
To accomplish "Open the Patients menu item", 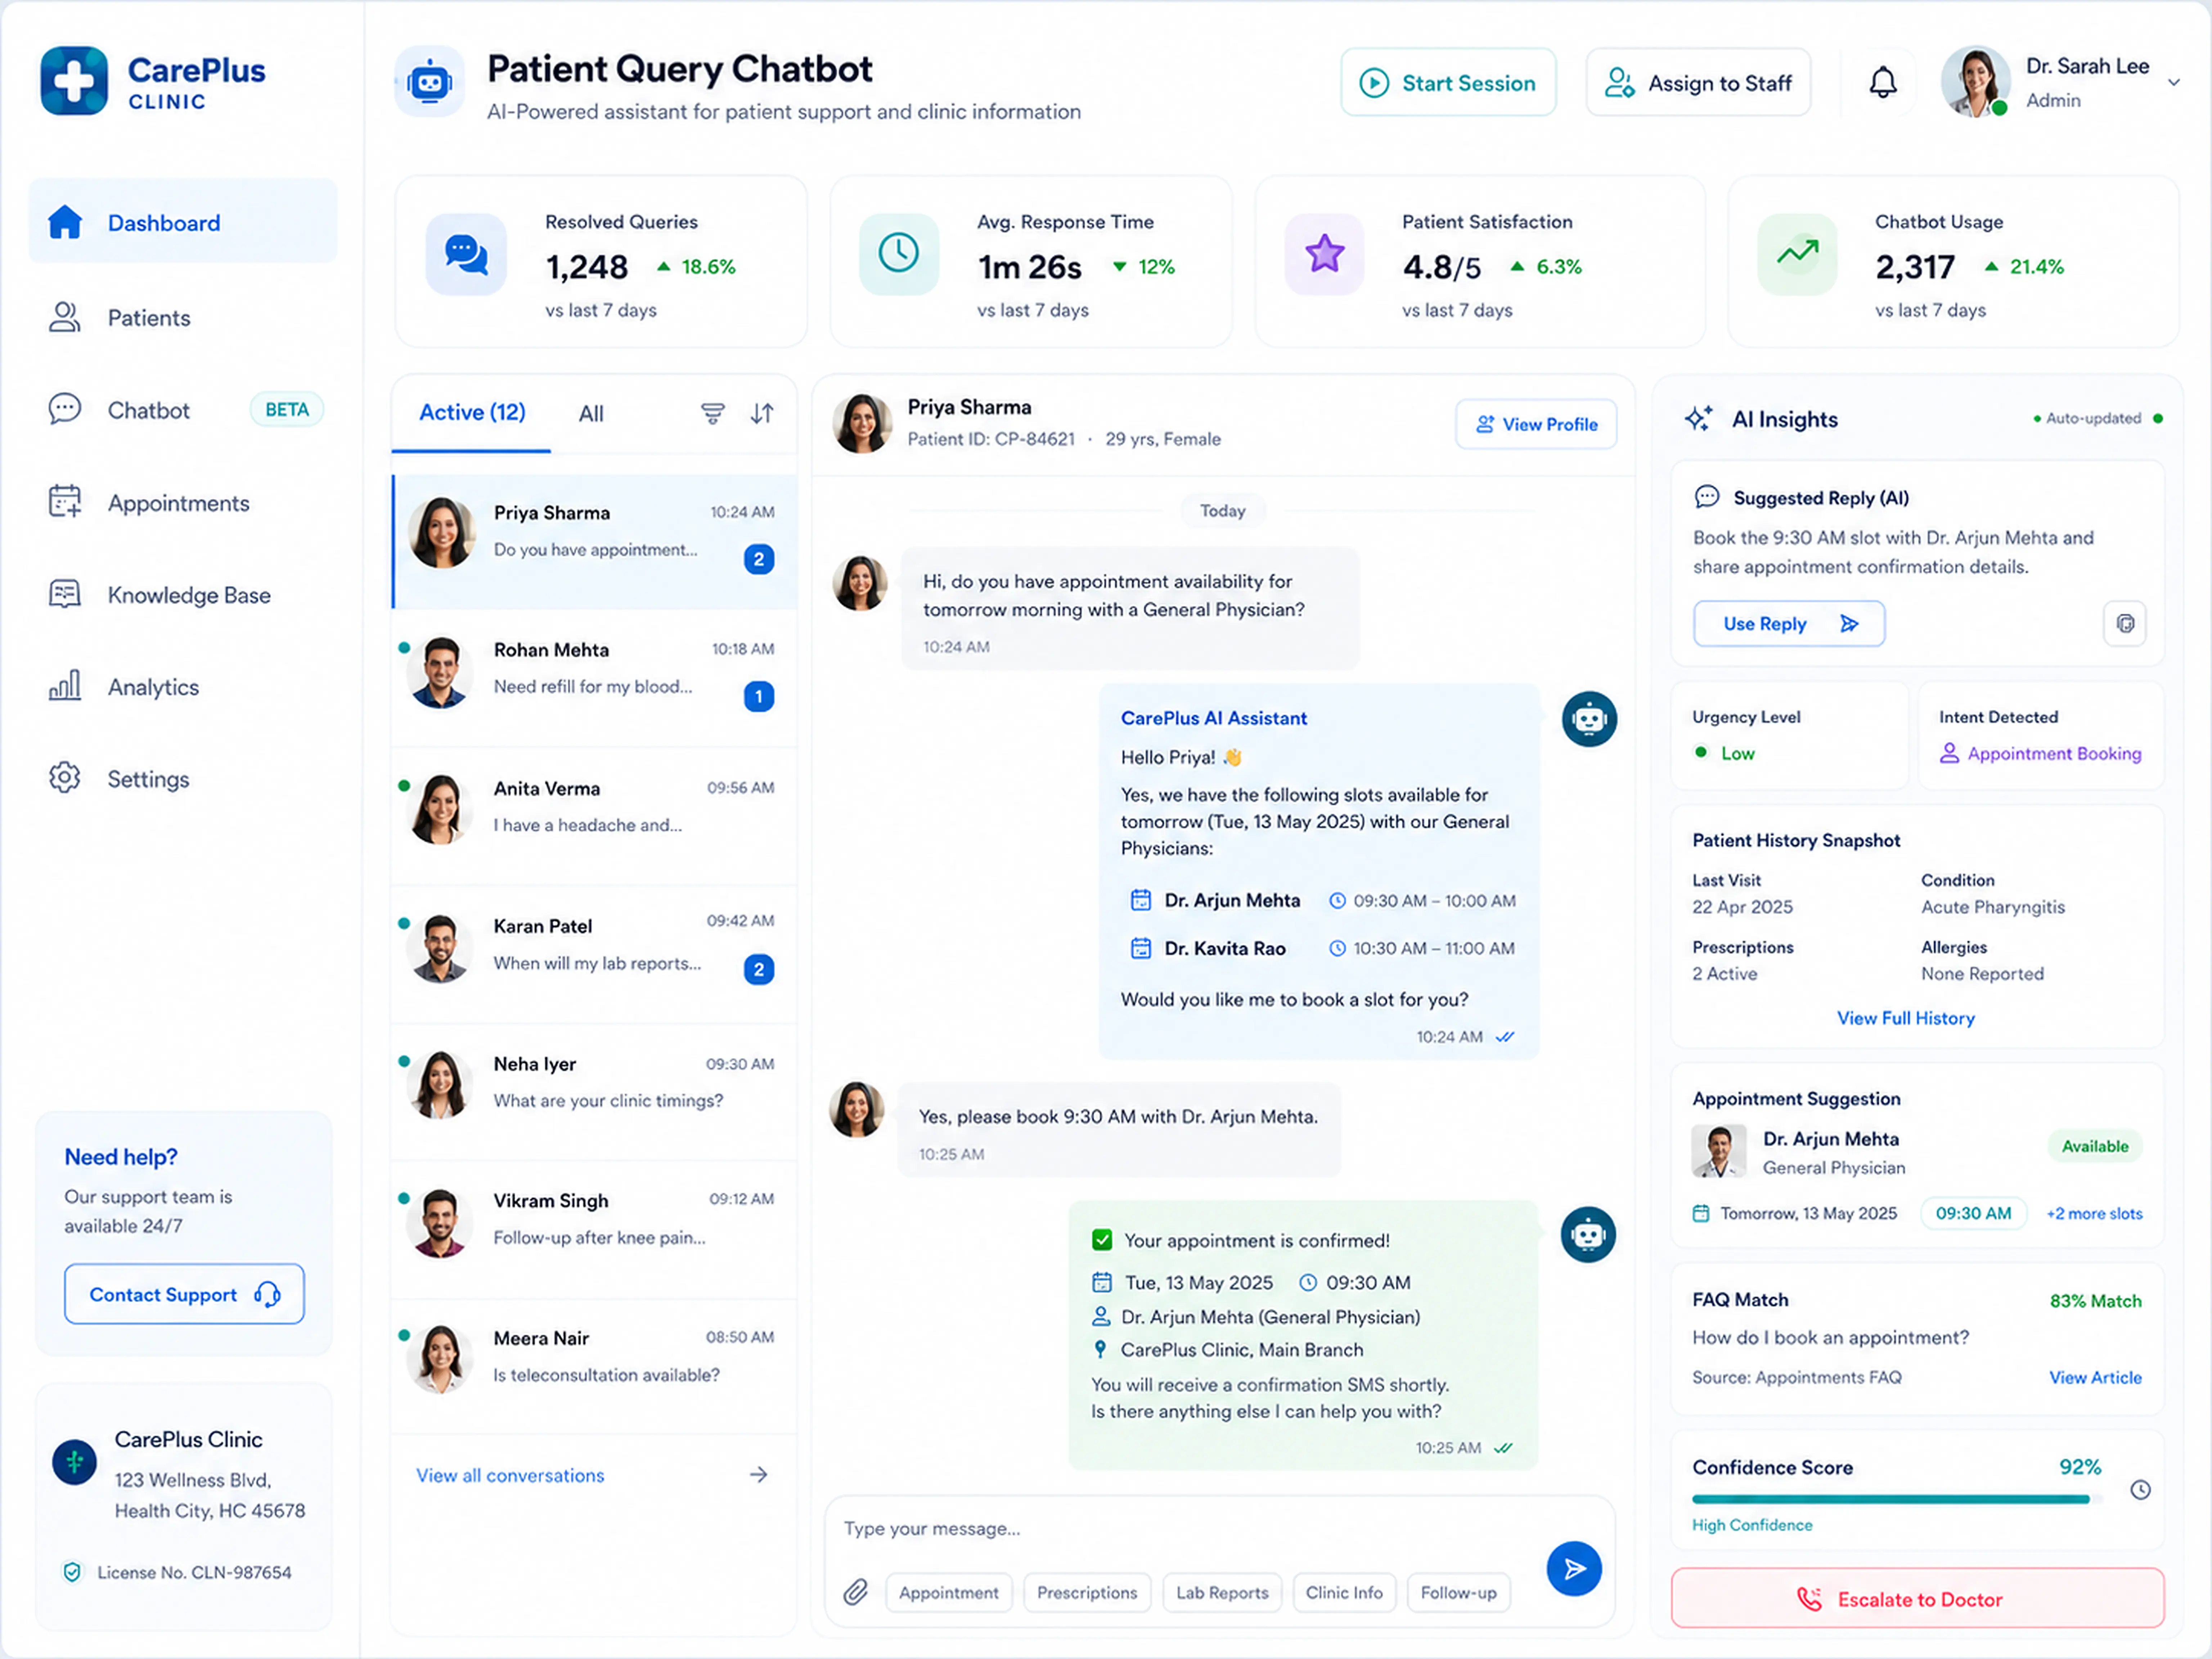I will click(183, 317).
